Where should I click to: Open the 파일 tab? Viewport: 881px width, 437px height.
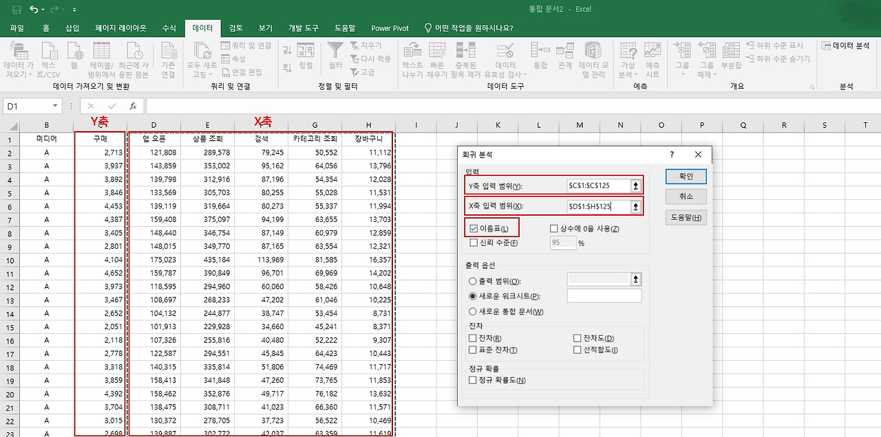click(x=17, y=28)
